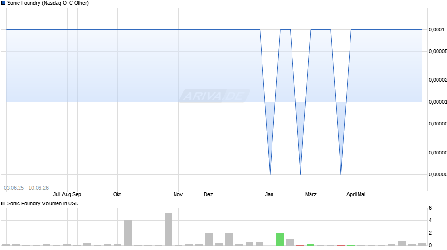This screenshot has height=250, width=447.
Task: Click the price line's third dip before April
Action: tap(341, 174)
